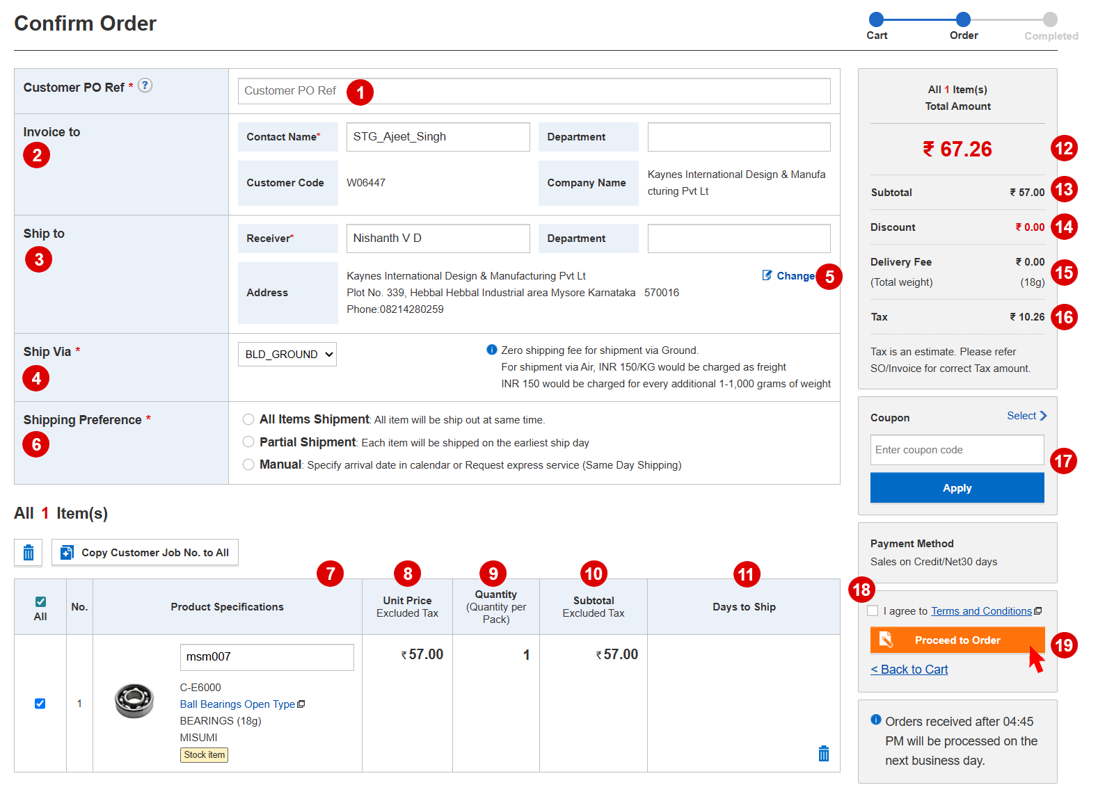The height and width of the screenshot is (801, 1098).
Task: Click the blue trash icon in item row
Action: coord(824,754)
